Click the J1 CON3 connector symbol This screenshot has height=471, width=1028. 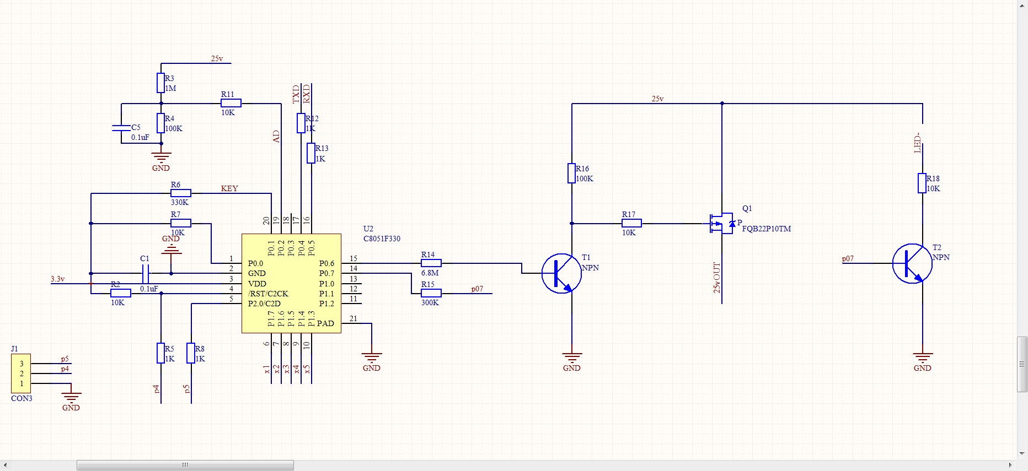coord(21,373)
